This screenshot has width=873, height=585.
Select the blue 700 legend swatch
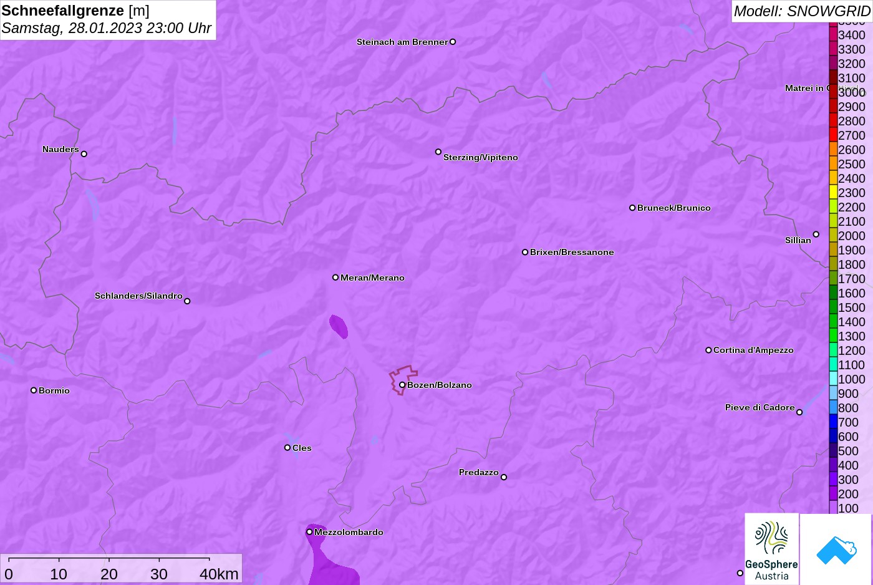pos(833,422)
